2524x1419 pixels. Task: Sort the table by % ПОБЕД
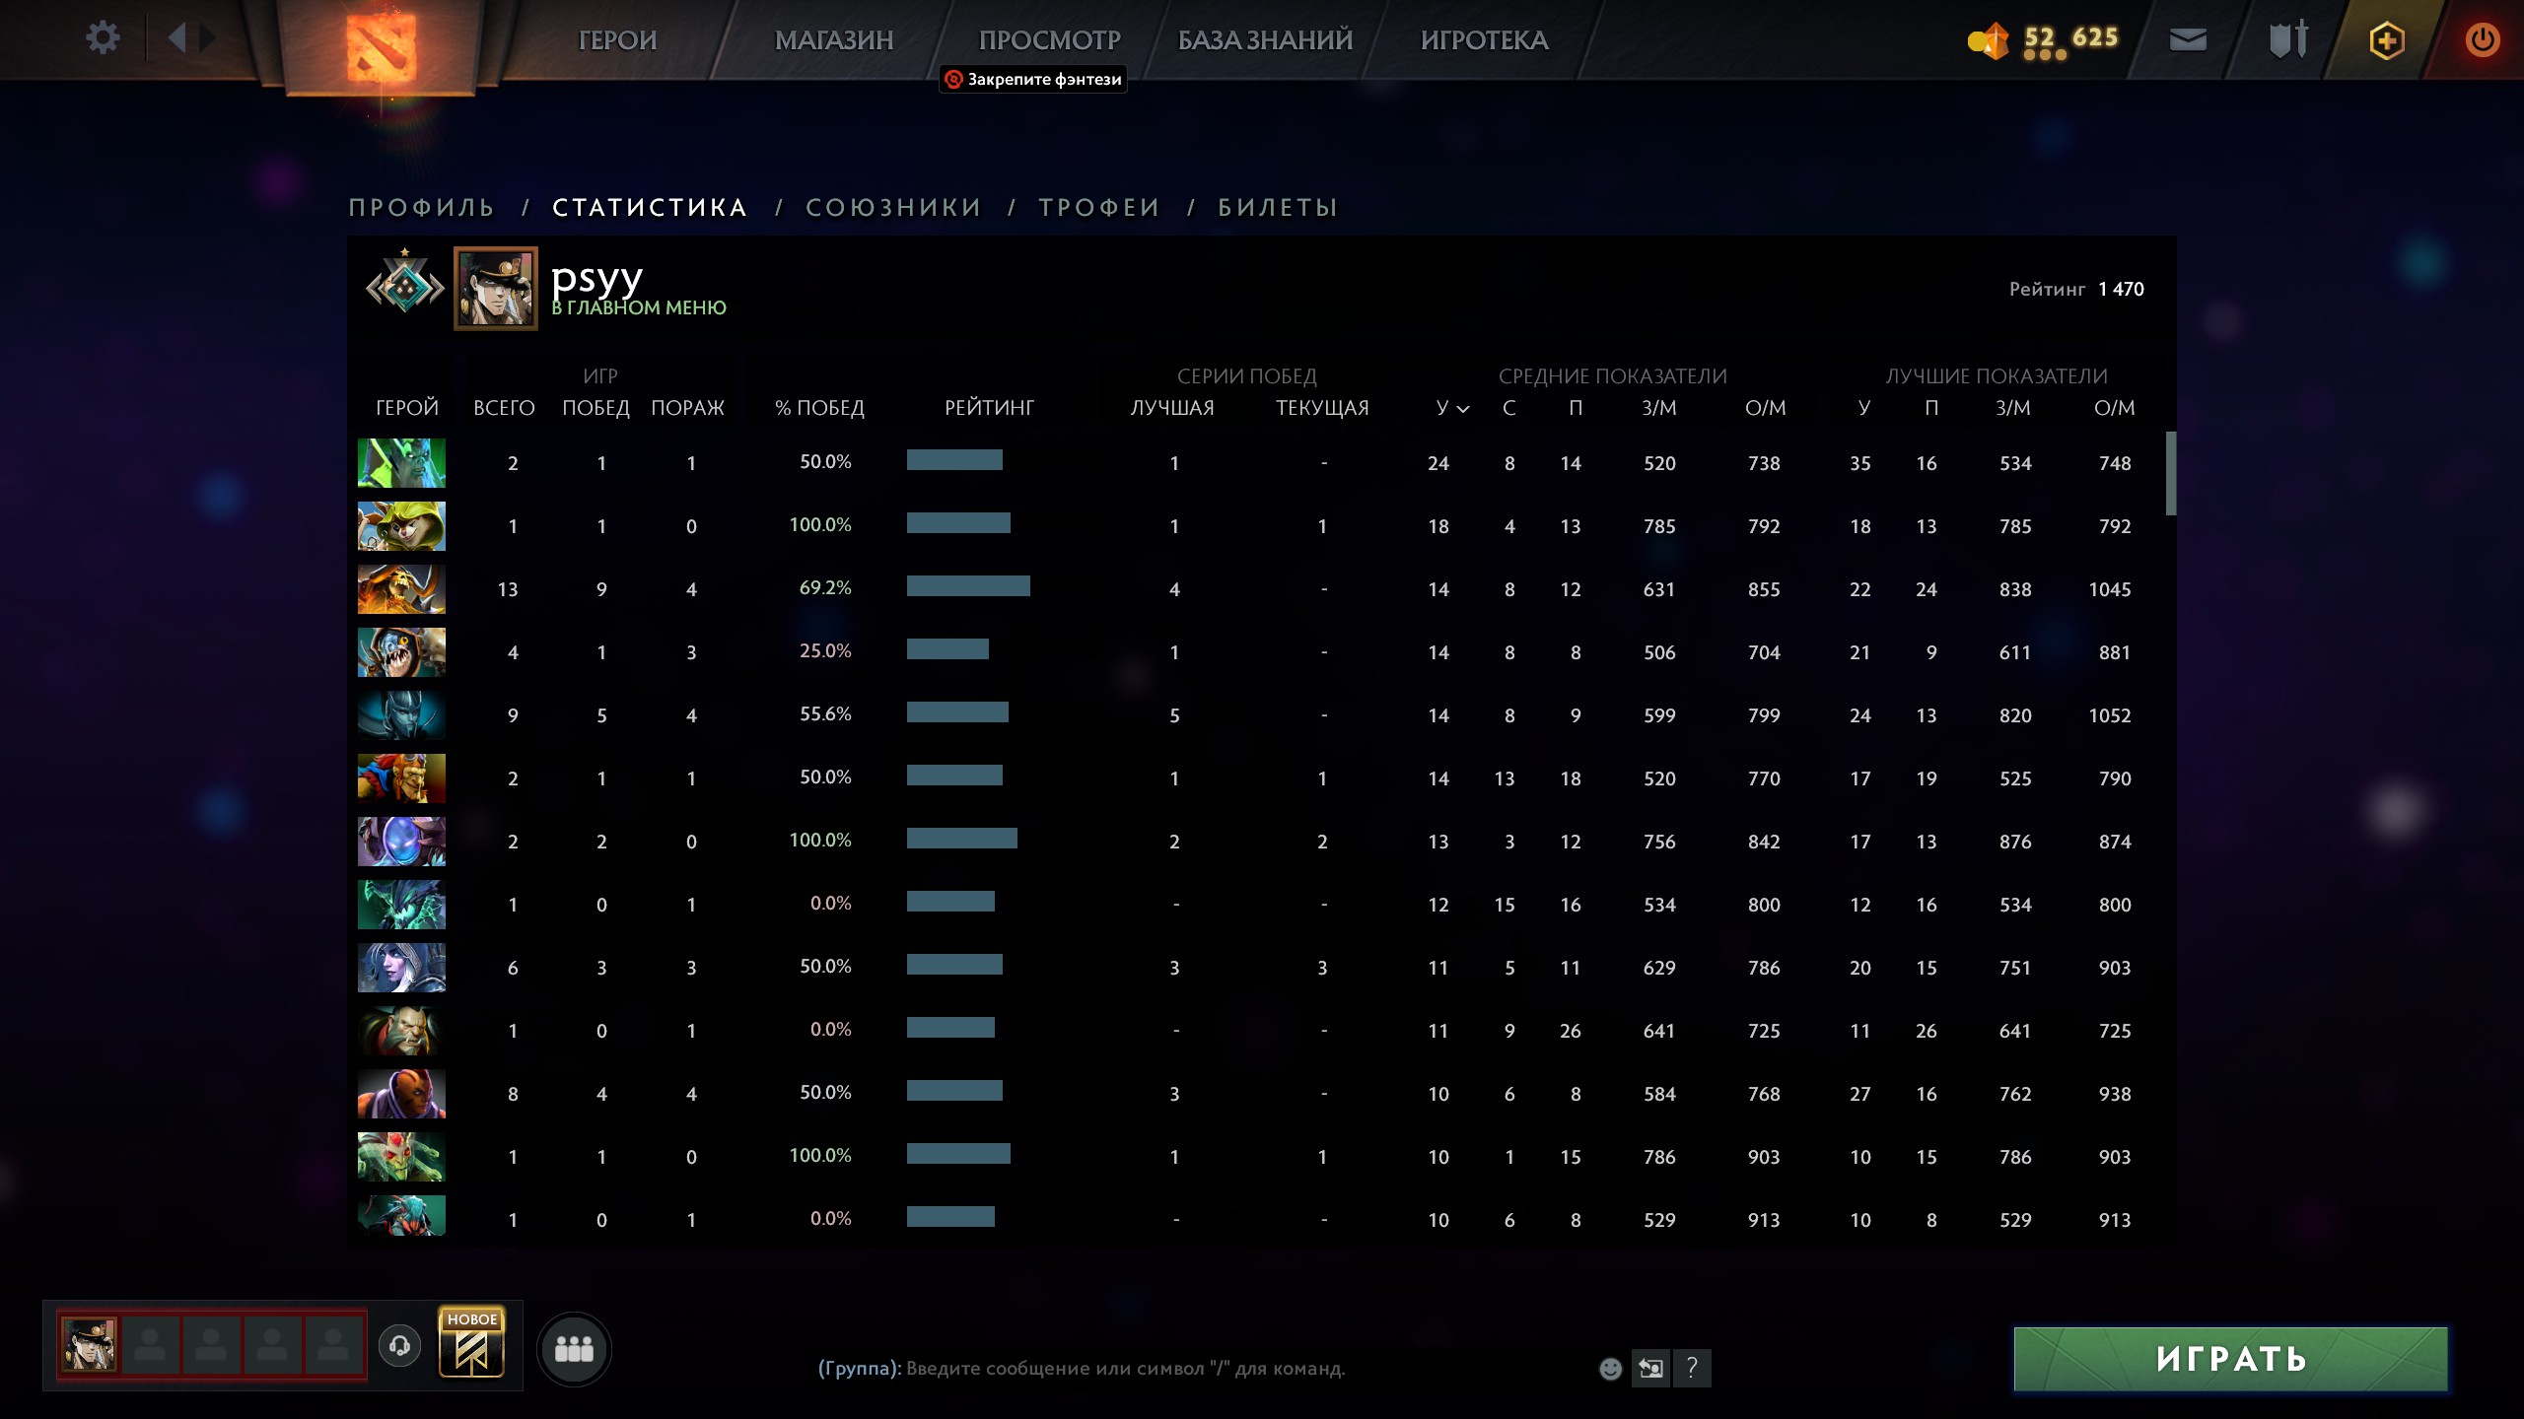click(819, 408)
